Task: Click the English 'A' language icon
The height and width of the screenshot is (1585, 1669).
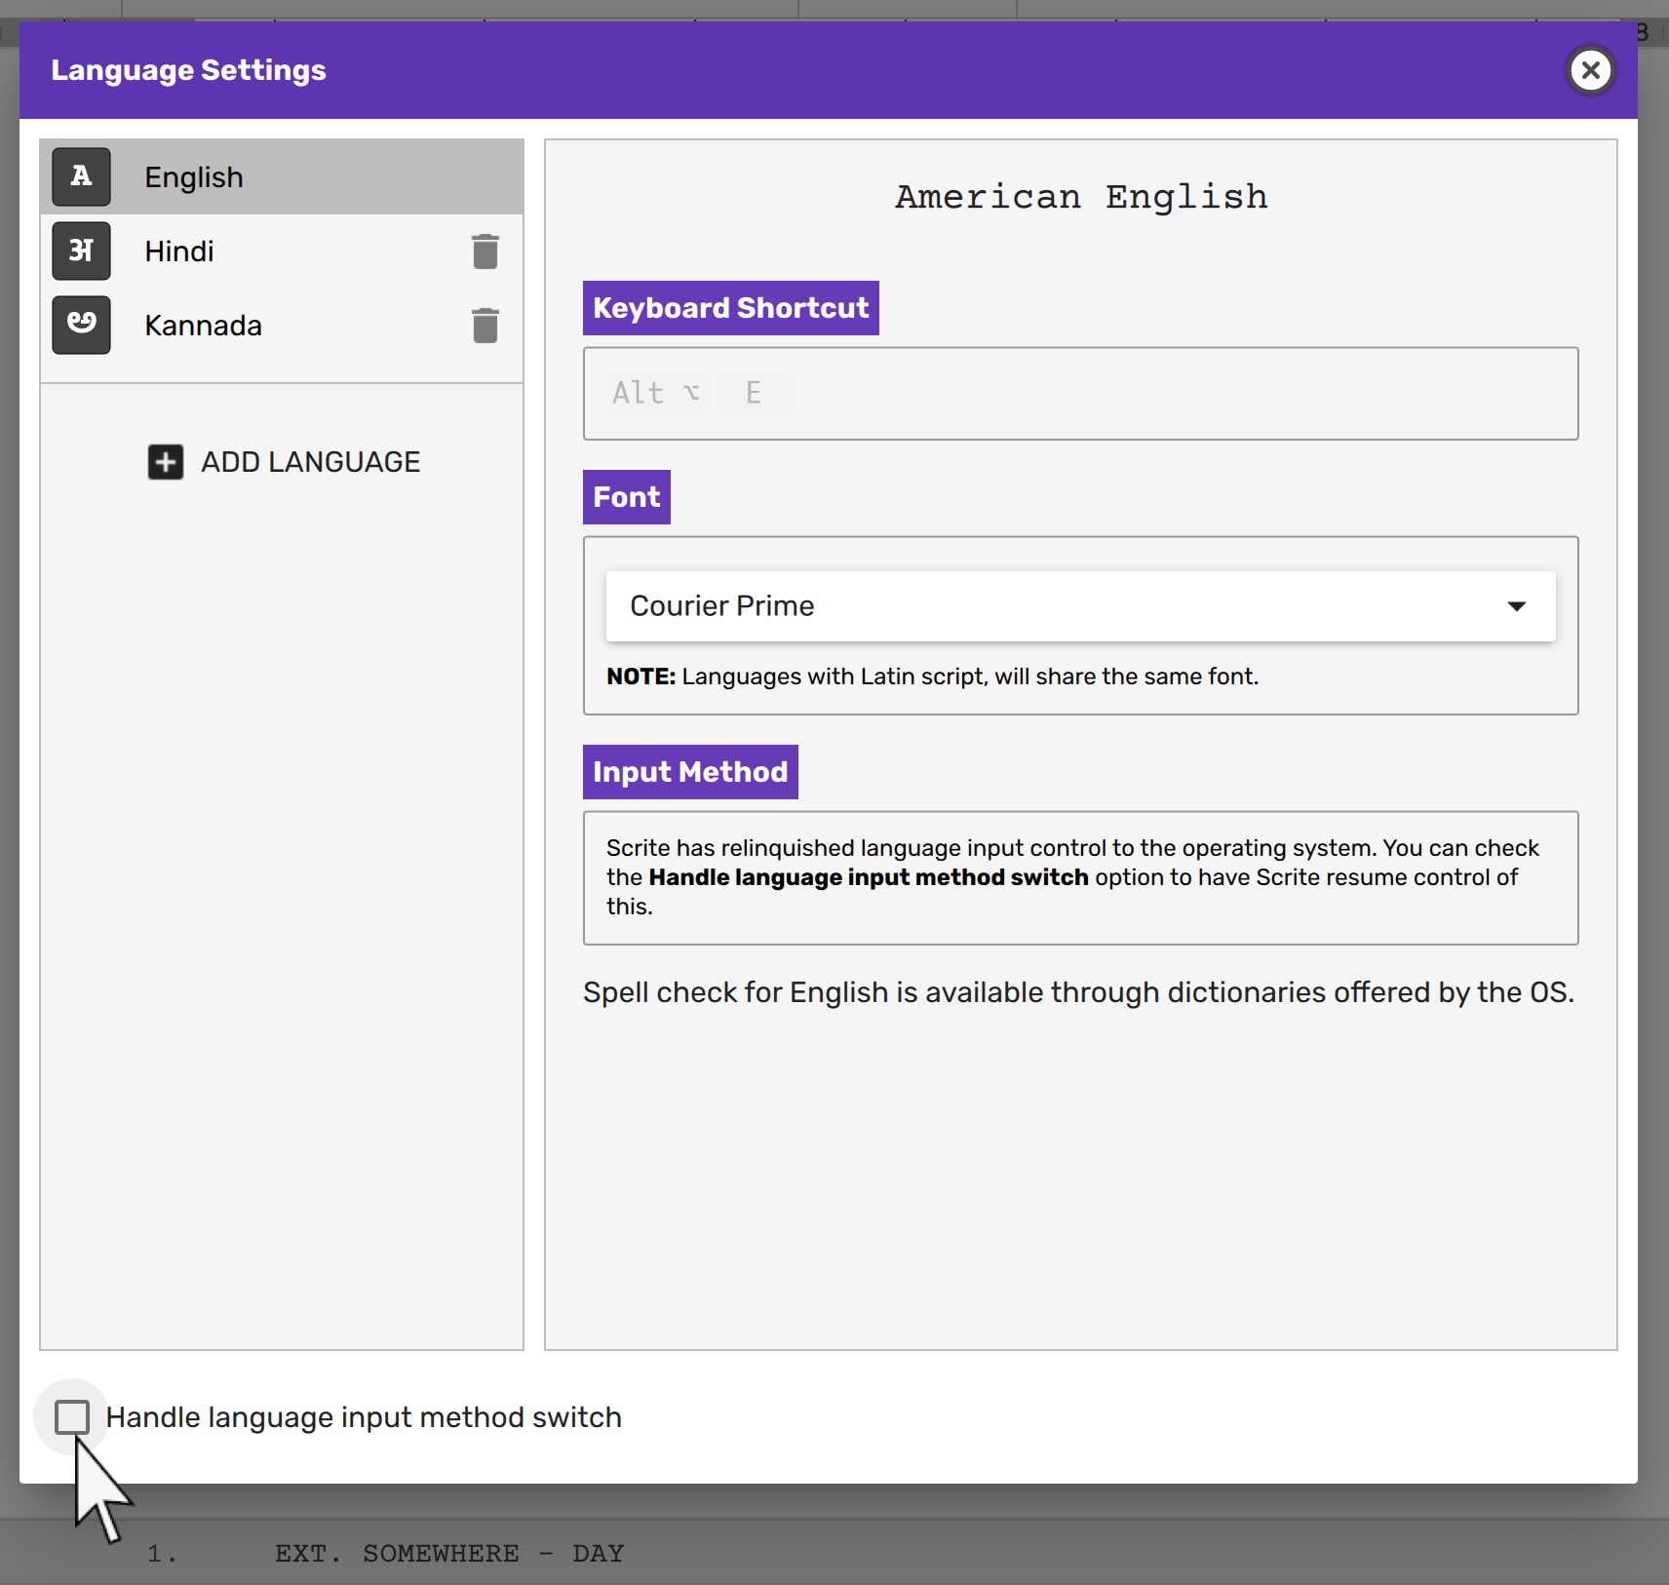Action: tap(81, 176)
